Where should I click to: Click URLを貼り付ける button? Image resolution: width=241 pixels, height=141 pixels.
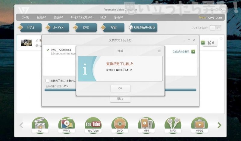143,27
